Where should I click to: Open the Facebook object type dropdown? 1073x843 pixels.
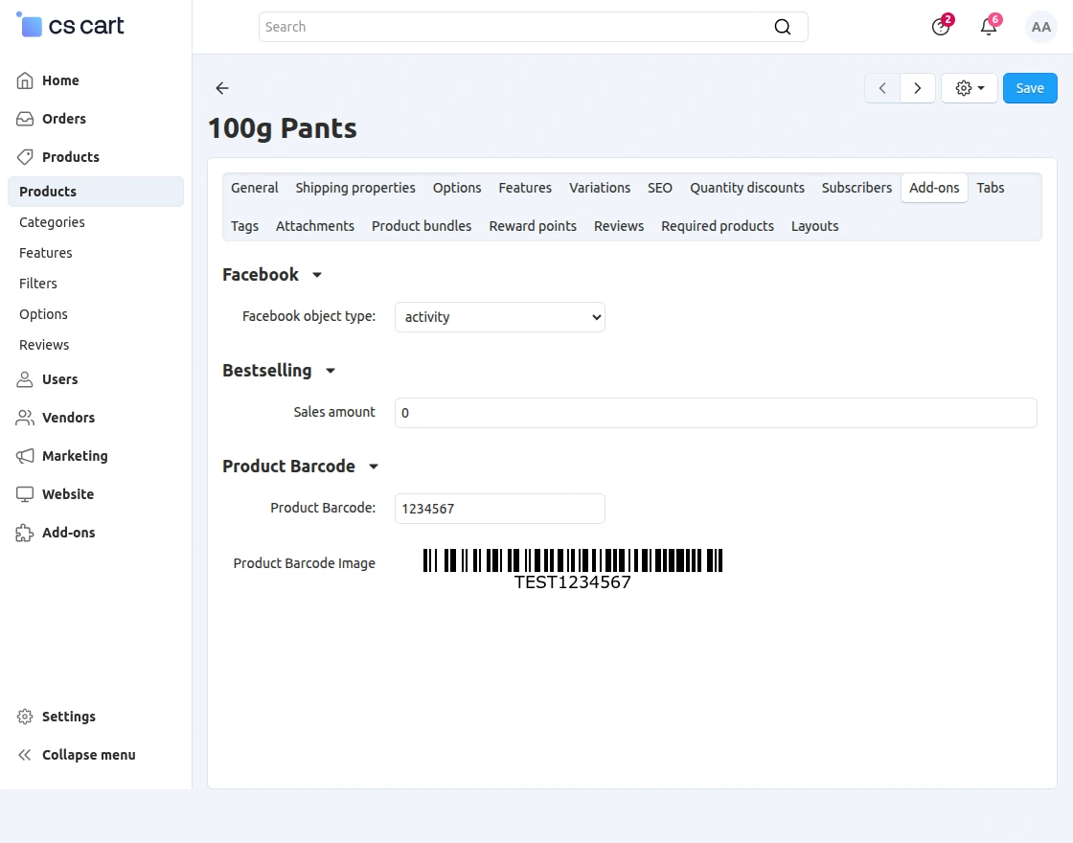[x=499, y=317]
